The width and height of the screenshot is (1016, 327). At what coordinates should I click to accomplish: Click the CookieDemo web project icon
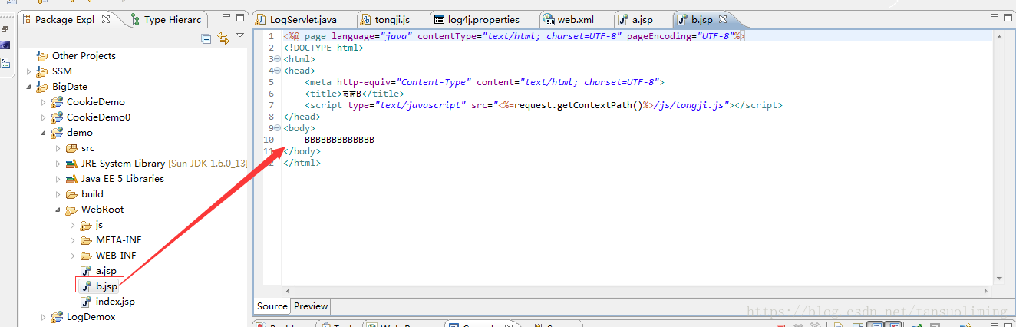[x=57, y=102]
